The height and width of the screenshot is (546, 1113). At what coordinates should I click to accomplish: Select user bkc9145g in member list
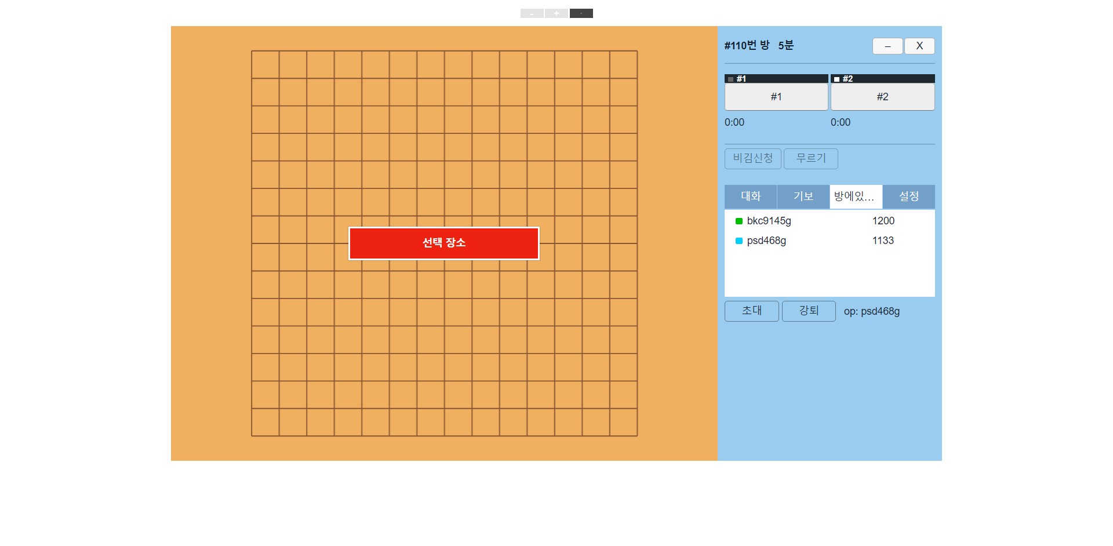(769, 221)
